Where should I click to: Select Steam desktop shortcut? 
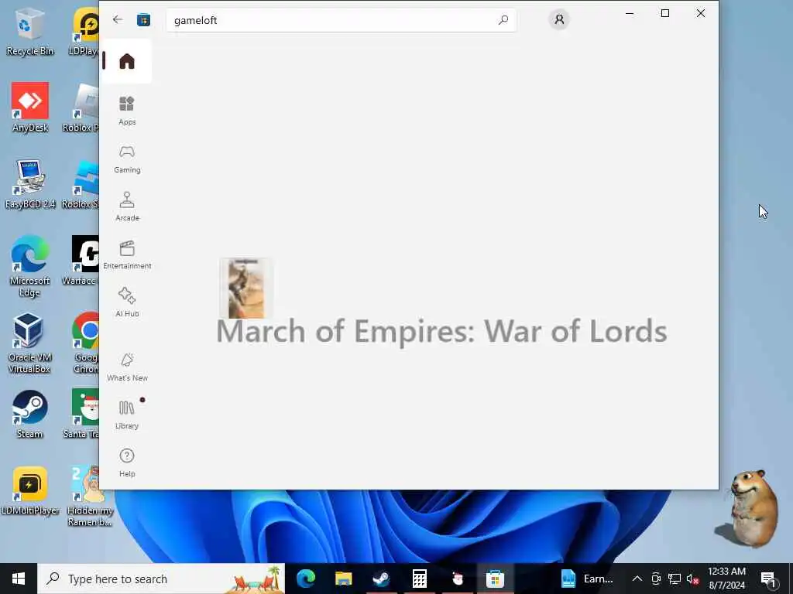pyautogui.click(x=29, y=415)
